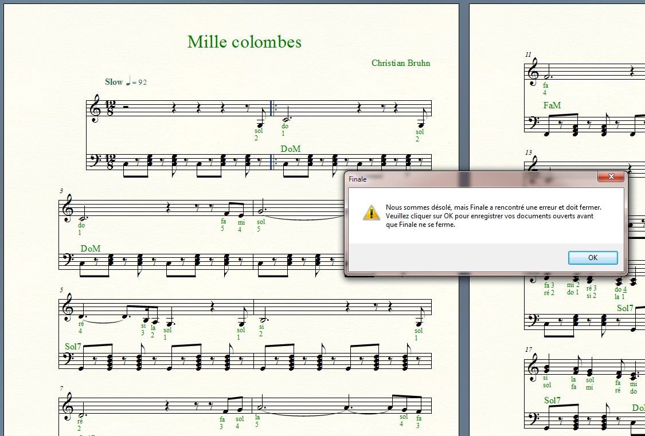
Task: Click the yellow warning triangle icon
Action: (372, 213)
